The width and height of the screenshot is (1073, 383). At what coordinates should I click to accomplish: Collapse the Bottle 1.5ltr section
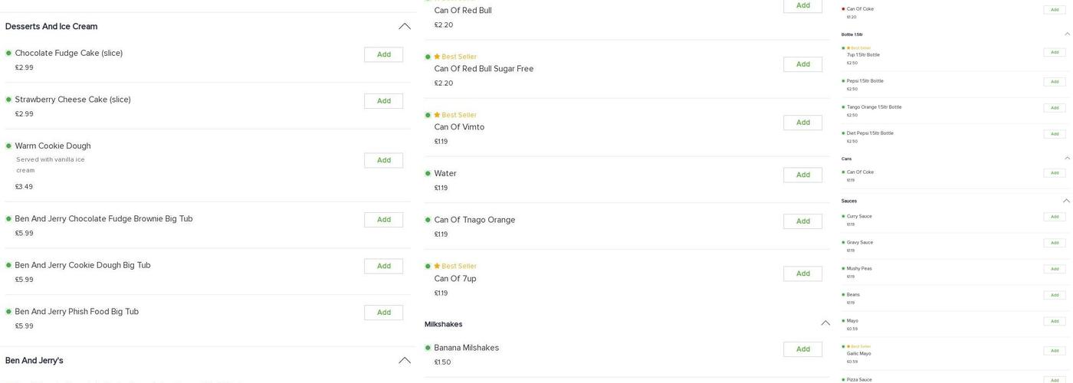point(1067,34)
